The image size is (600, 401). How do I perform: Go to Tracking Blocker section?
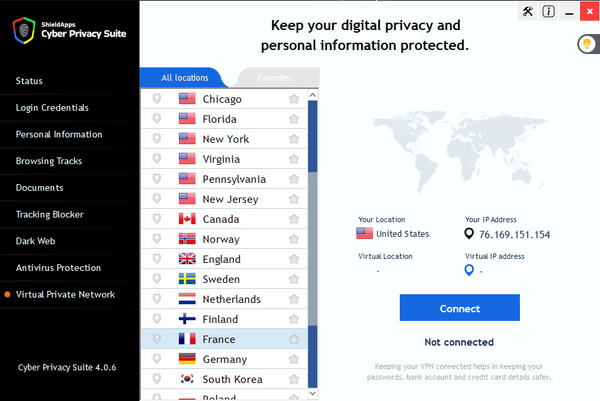[x=50, y=214]
